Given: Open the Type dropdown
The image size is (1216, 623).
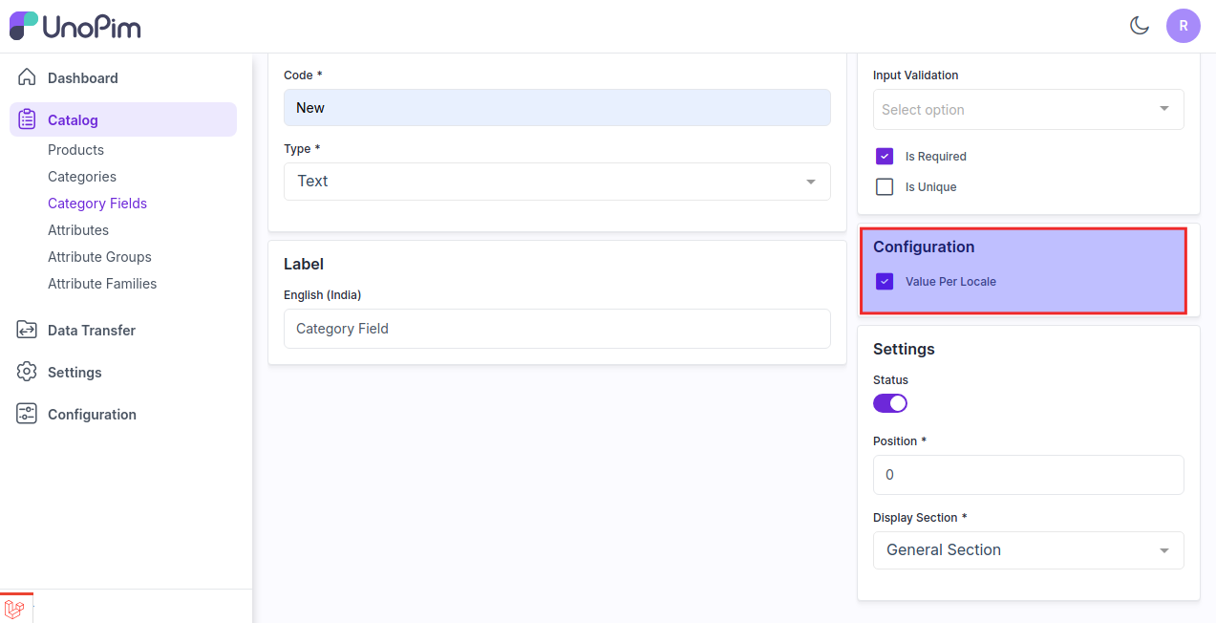Looking at the screenshot, I should point(557,182).
